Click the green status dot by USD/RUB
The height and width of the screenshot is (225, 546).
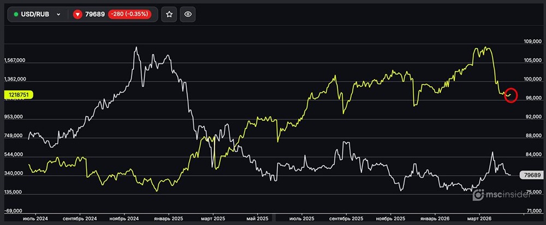pos(16,14)
